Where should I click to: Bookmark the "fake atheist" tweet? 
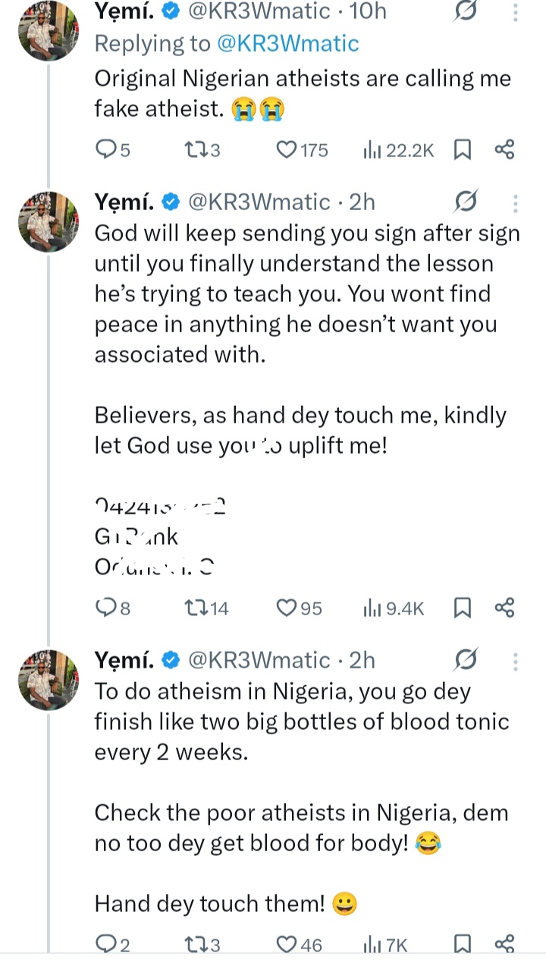[461, 149]
